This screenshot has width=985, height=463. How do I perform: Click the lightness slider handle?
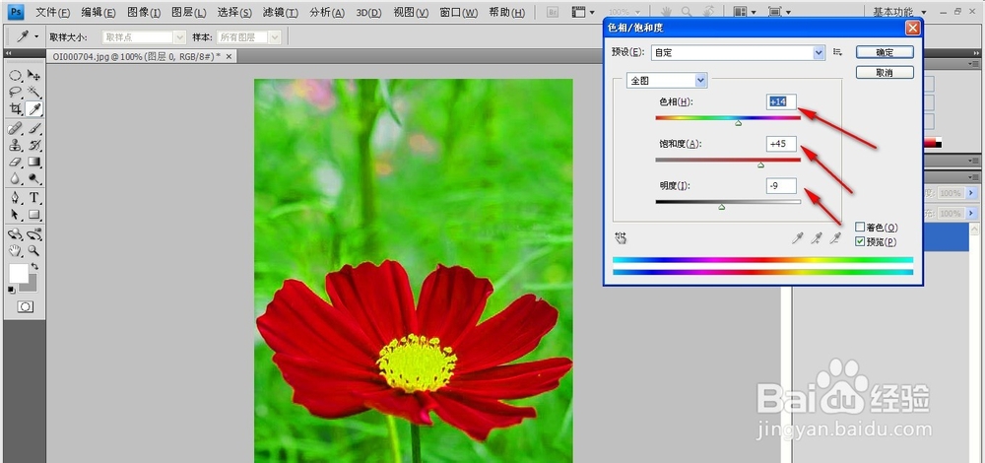[x=722, y=207]
